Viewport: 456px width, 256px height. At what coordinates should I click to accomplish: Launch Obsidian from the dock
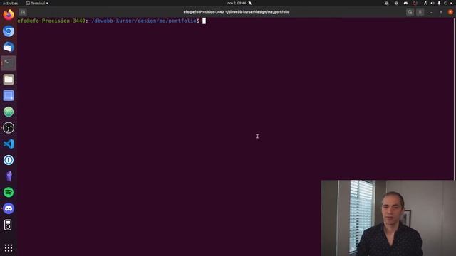click(x=9, y=176)
